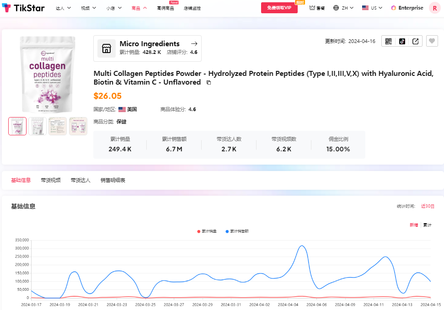This screenshot has width=444, height=310.
Task: Click the globe language icon
Action: pyautogui.click(x=336, y=8)
